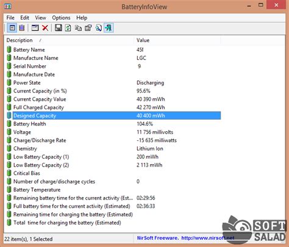Click the BatteryInfoView app icon in title bar
Screen dimensions: 289x247
tap(8, 6)
